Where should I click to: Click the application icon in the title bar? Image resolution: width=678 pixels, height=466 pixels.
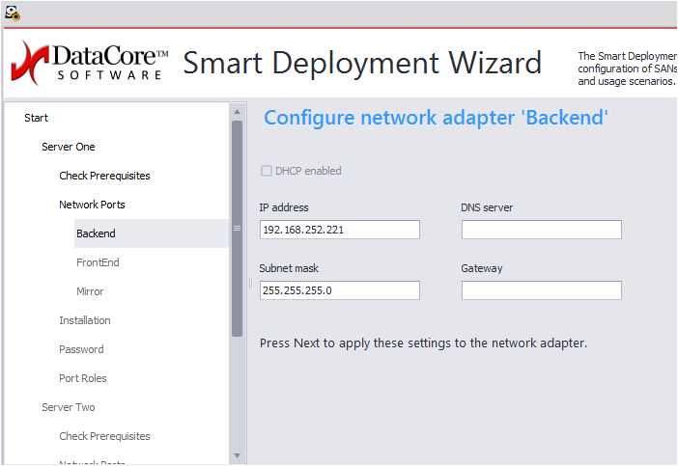[13, 14]
